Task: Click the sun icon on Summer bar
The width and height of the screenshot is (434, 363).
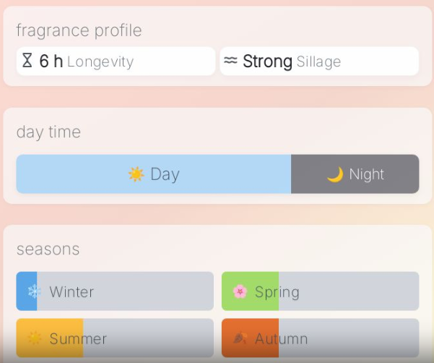Action: pos(34,338)
